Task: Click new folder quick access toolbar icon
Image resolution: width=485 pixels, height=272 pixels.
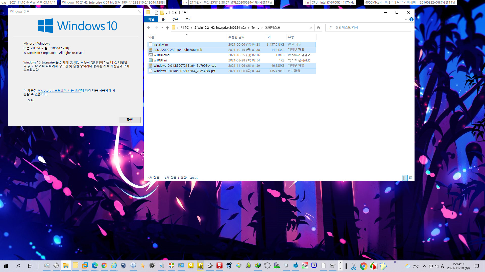Action: point(162,12)
